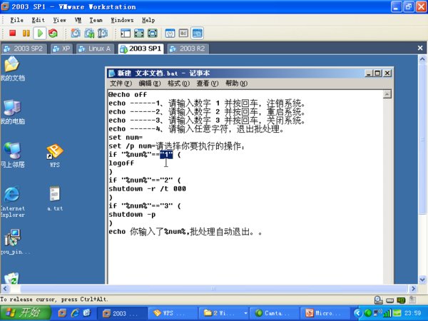Click the "logoff" line in Notepad
428x321 pixels.
pyautogui.click(x=121, y=163)
